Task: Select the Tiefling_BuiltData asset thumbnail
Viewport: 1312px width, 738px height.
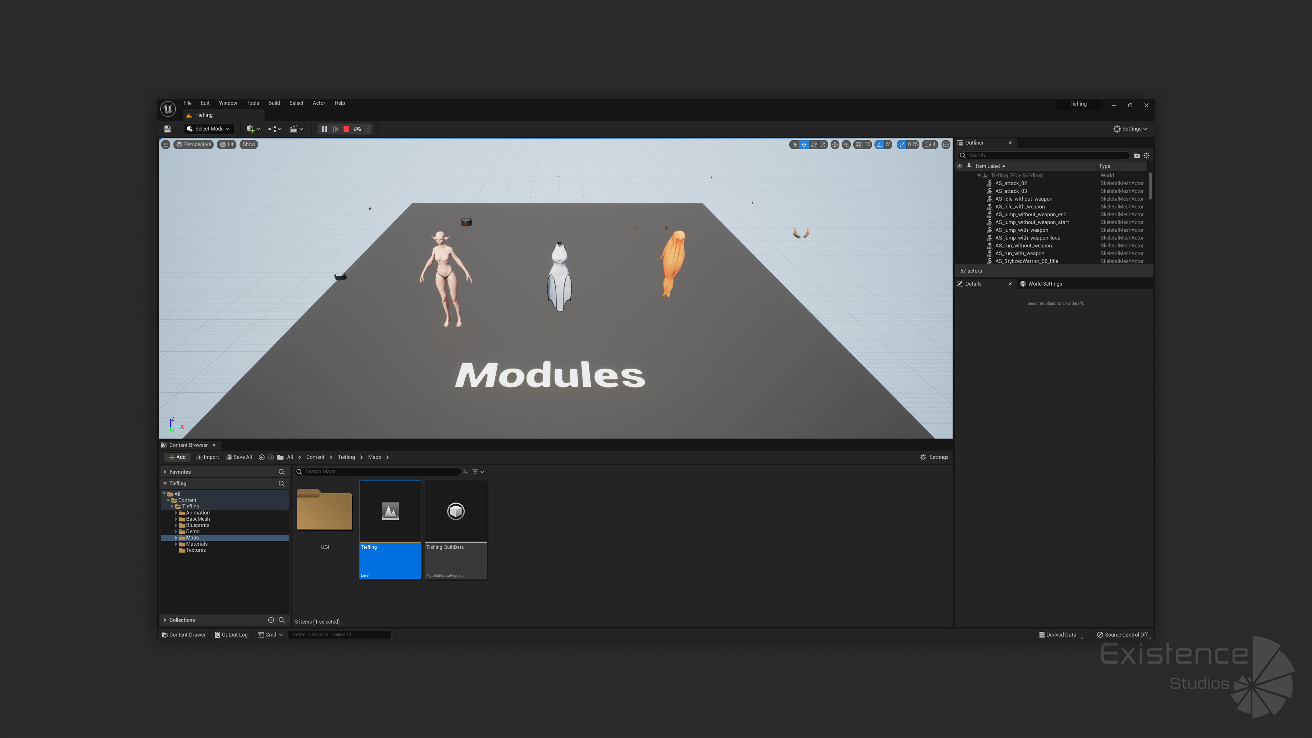Action: (x=456, y=511)
